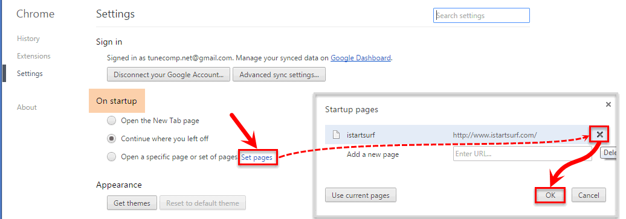Open the History page in sidebar
The height and width of the screenshot is (219, 626).
pyautogui.click(x=28, y=39)
